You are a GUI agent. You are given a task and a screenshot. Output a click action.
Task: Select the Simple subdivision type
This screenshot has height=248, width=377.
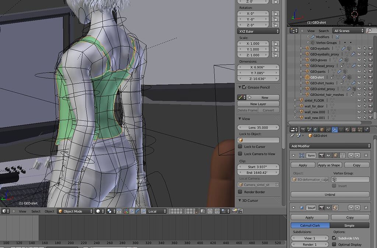click(x=349, y=226)
